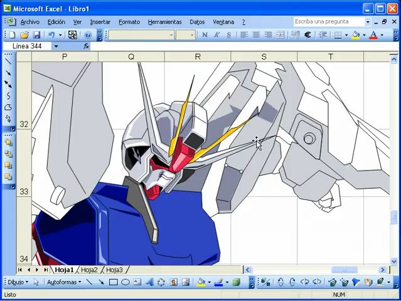Toggle center alignment
Screen dimensions: 401x301
point(256,34)
